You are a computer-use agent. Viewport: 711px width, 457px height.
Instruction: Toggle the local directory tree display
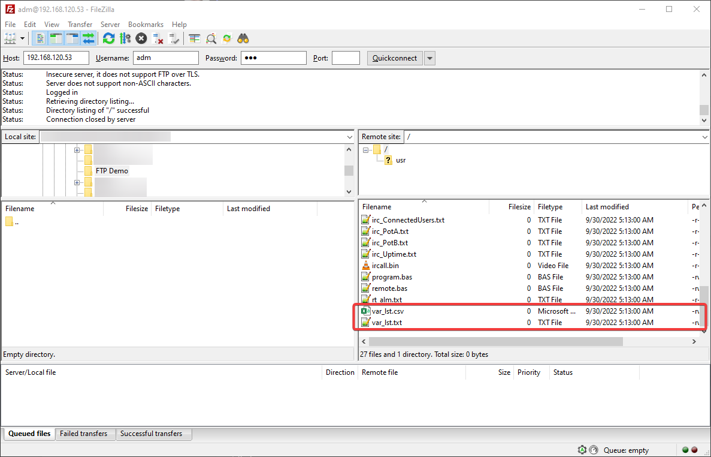pyautogui.click(x=56, y=38)
